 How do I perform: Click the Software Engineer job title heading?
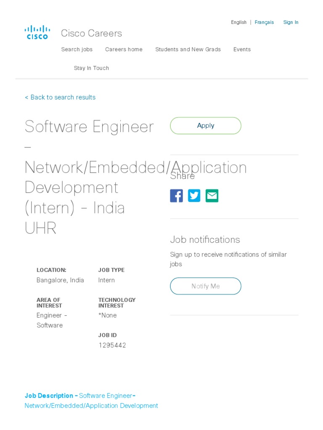point(89,126)
